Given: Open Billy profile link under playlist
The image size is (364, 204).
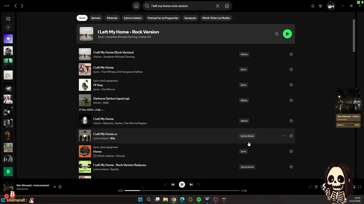Looking at the screenshot, I should point(113,138).
